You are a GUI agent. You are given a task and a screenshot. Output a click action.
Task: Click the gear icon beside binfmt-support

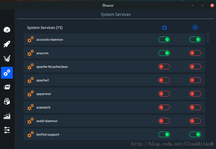[30, 134]
